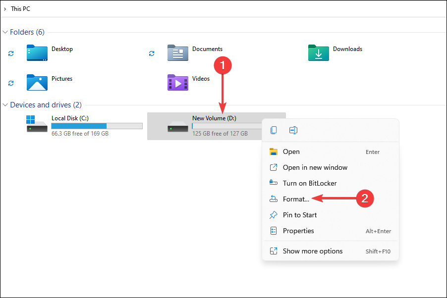
Task: Click the Rename icon in context menu
Action: coord(293,130)
